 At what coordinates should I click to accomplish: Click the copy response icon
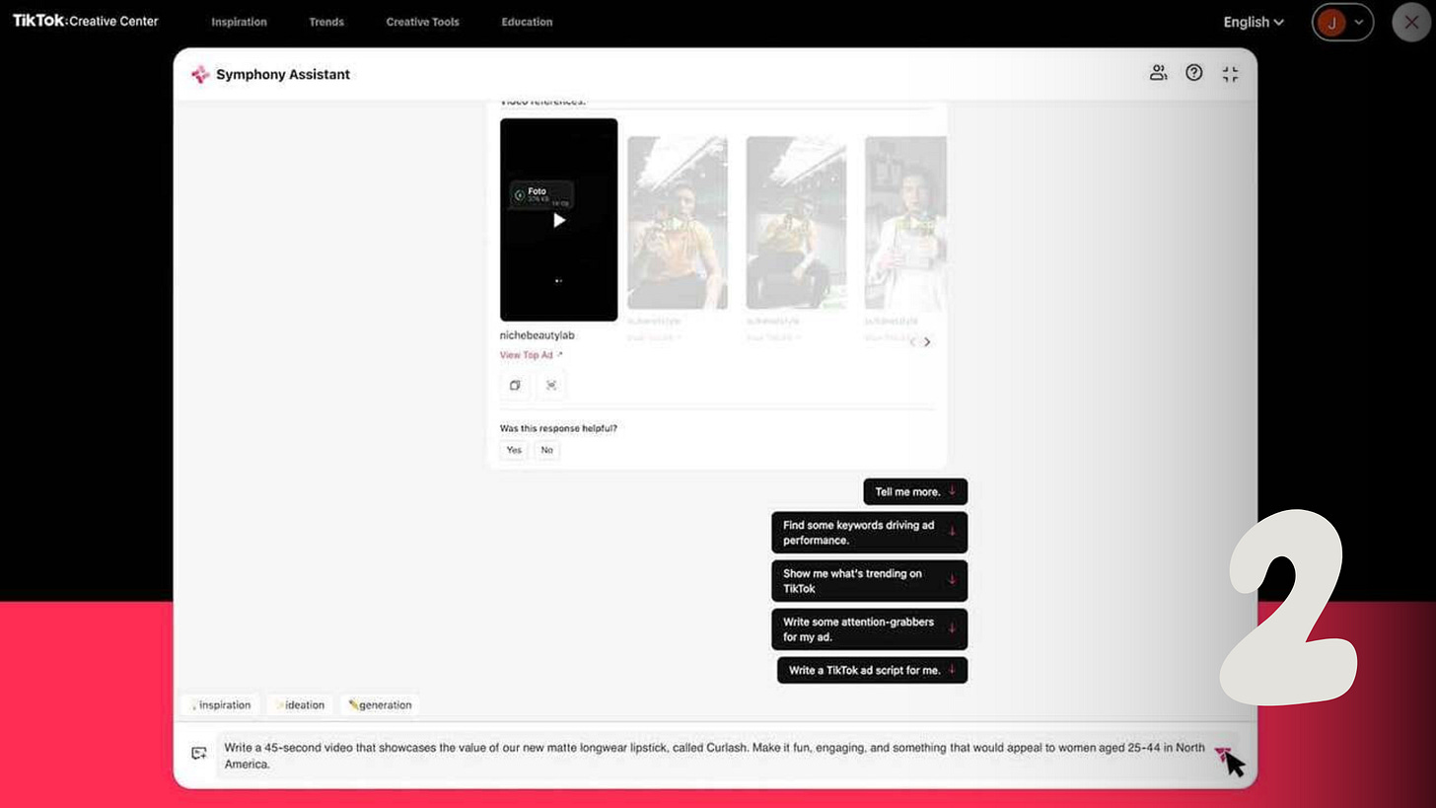click(515, 386)
